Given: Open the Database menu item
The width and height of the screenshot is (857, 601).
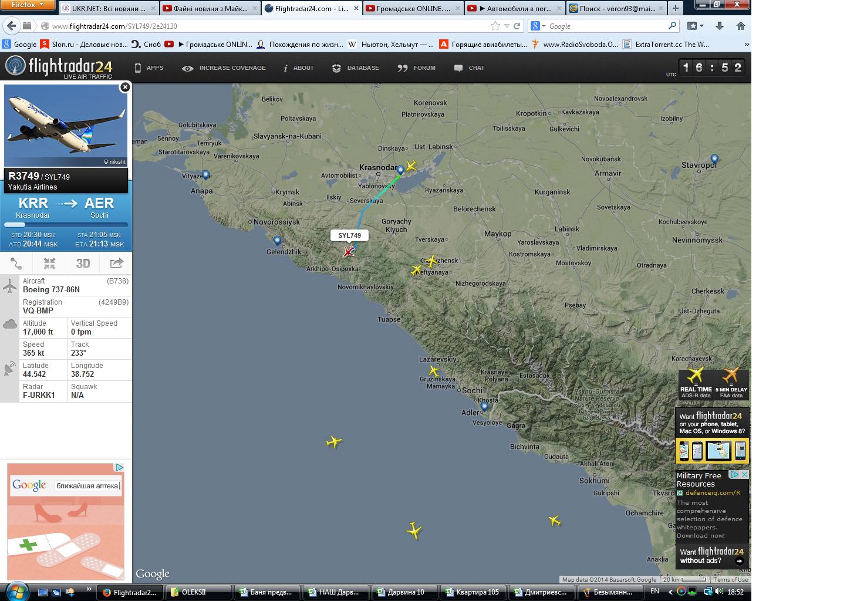Looking at the screenshot, I should [x=356, y=68].
